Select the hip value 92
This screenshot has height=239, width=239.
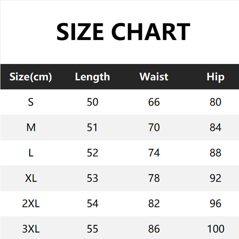coord(215,178)
